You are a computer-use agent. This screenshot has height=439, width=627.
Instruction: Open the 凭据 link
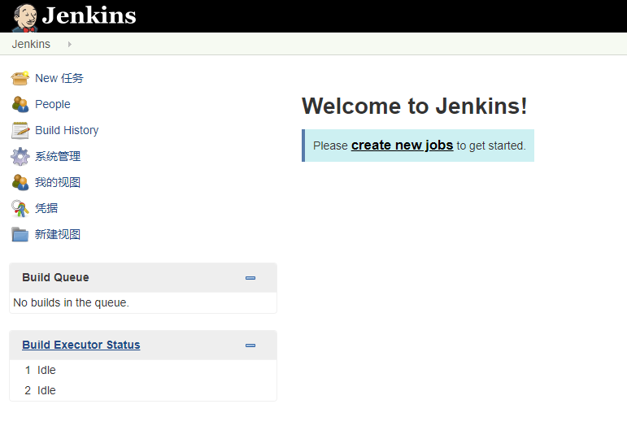46,208
